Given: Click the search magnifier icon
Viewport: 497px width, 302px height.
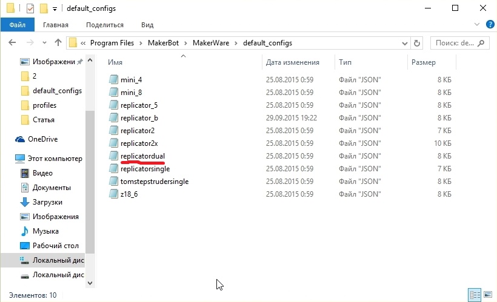Looking at the screenshot, I should click(481, 43).
